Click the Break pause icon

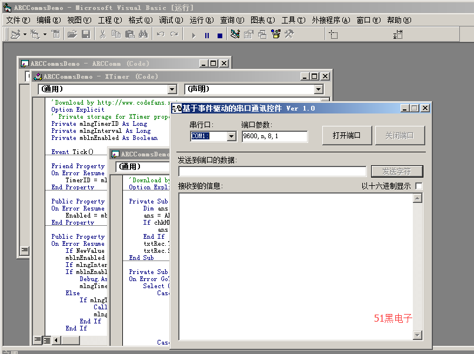click(x=207, y=35)
